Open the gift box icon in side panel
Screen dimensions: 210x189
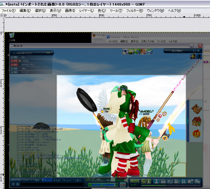(x=196, y=134)
